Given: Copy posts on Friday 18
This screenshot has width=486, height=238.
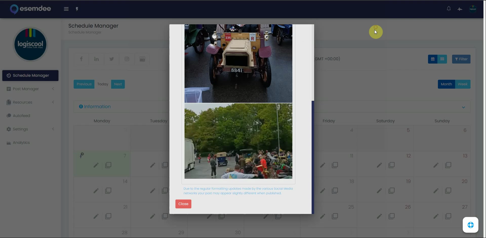Looking at the screenshot, I should (x=335, y=191).
